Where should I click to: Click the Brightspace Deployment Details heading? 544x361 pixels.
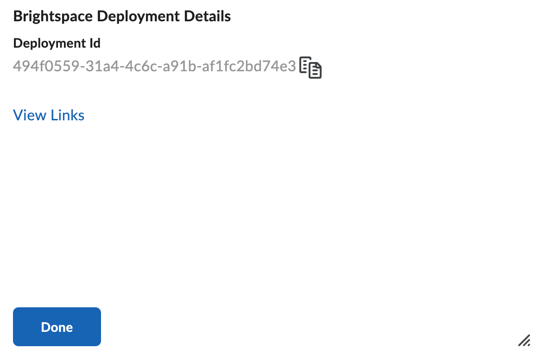[122, 17]
